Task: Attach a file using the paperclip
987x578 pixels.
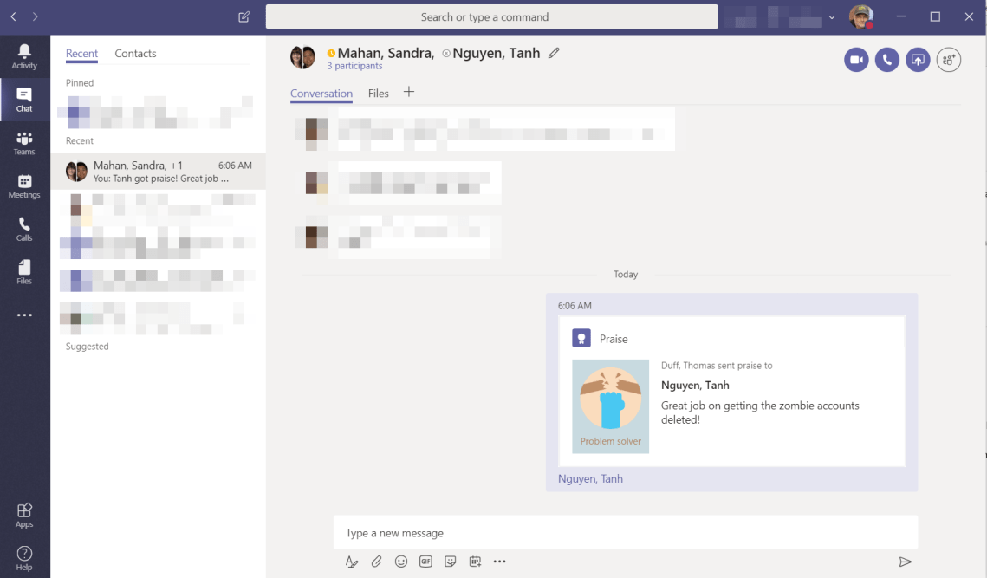Action: coord(377,562)
